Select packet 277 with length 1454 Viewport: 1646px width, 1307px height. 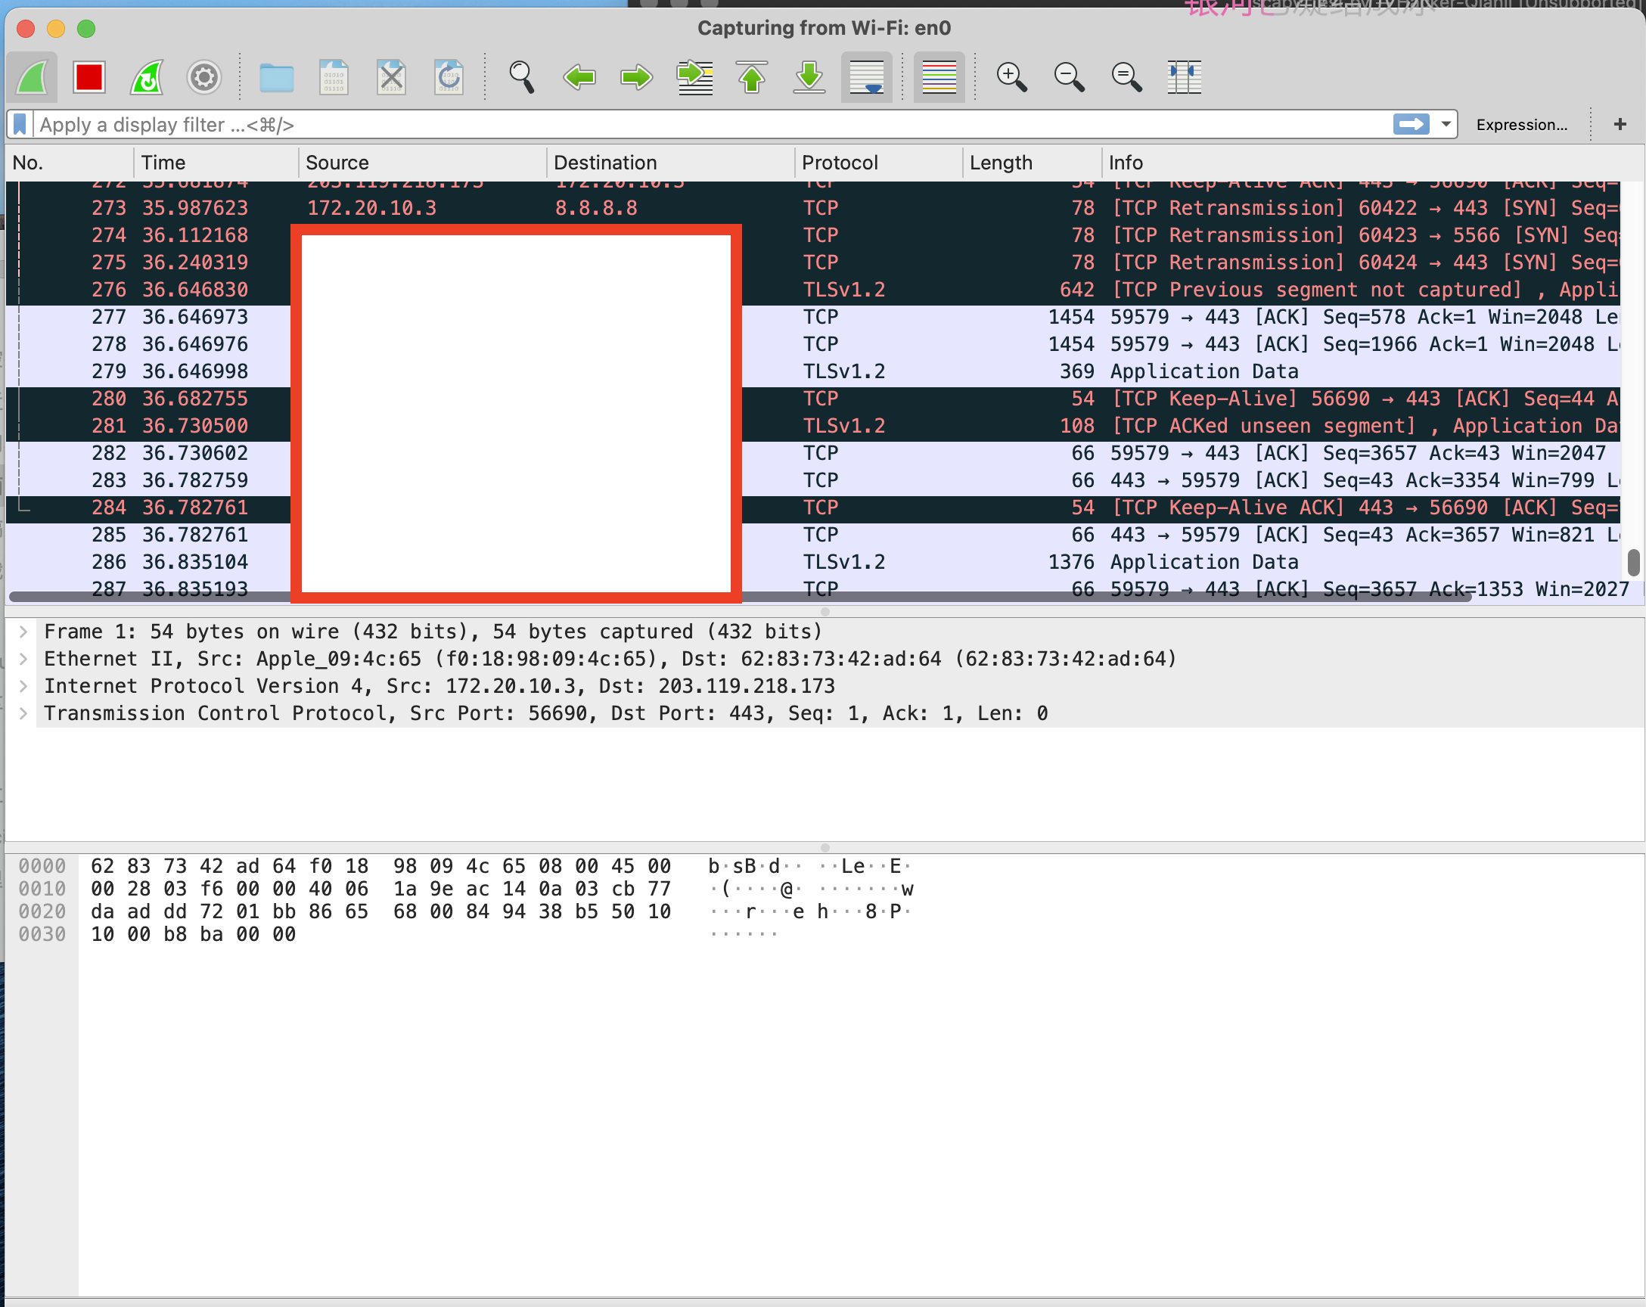click(813, 317)
